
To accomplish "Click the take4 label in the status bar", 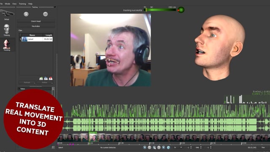I will pos(61,147).
